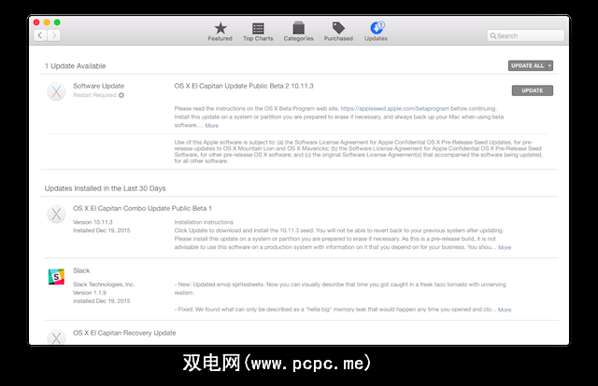Click the '1 Update Available' heading

tap(75, 66)
